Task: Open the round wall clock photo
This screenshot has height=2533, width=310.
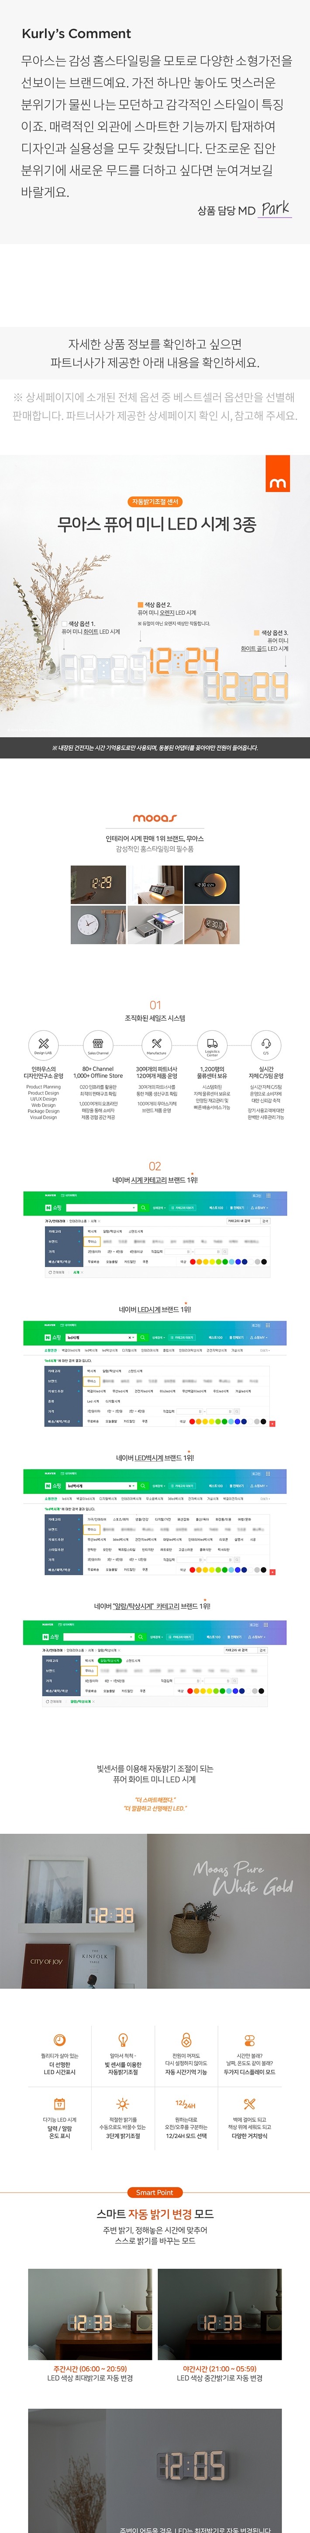Action: click(98, 924)
